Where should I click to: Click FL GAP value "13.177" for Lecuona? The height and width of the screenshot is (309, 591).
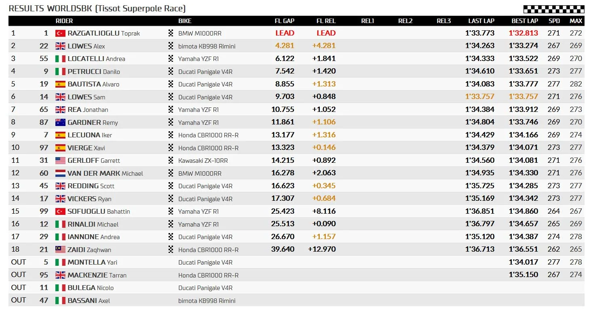pyautogui.click(x=283, y=135)
